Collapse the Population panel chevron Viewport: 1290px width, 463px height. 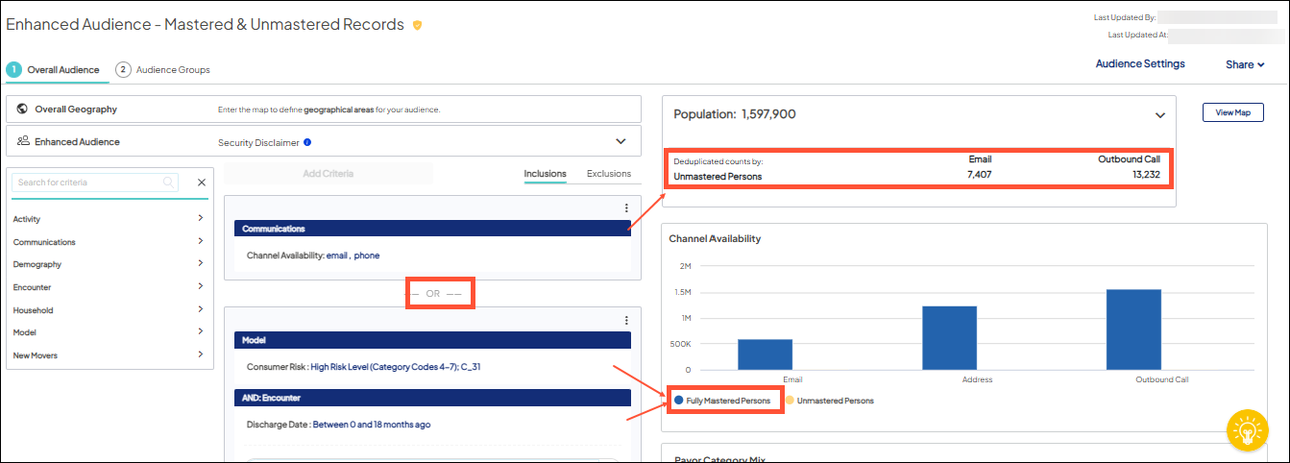[1159, 114]
